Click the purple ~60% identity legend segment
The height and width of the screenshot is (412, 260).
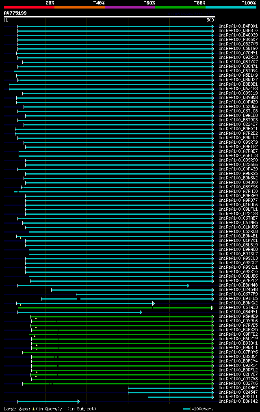tap(130, 7)
